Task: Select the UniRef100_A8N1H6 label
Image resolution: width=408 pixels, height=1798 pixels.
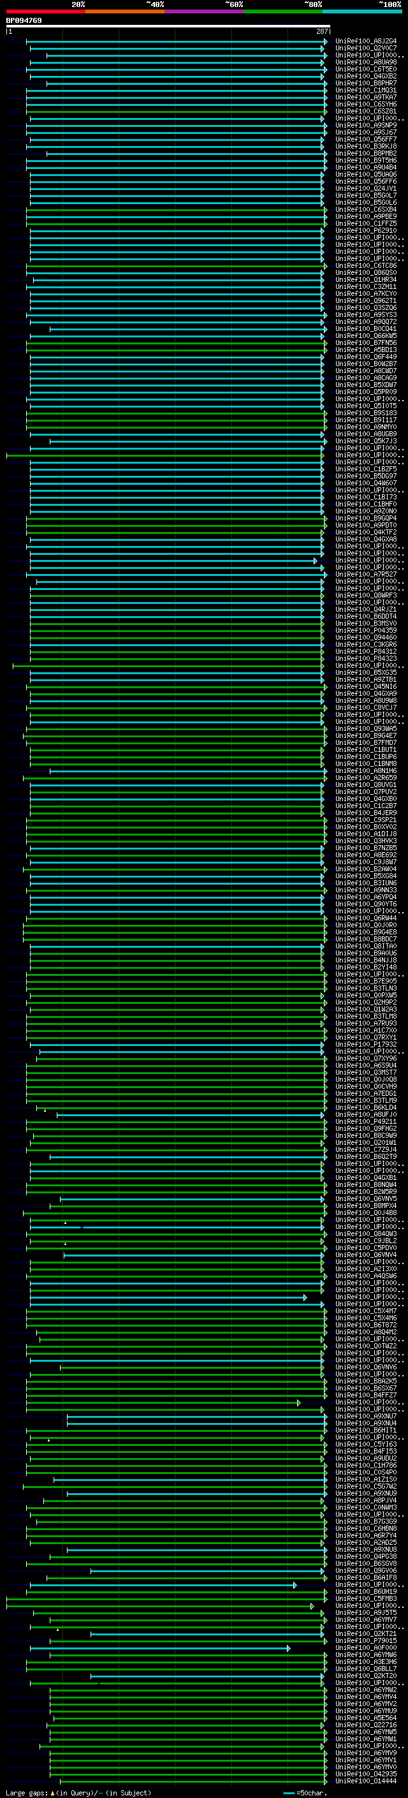Action: point(365,770)
